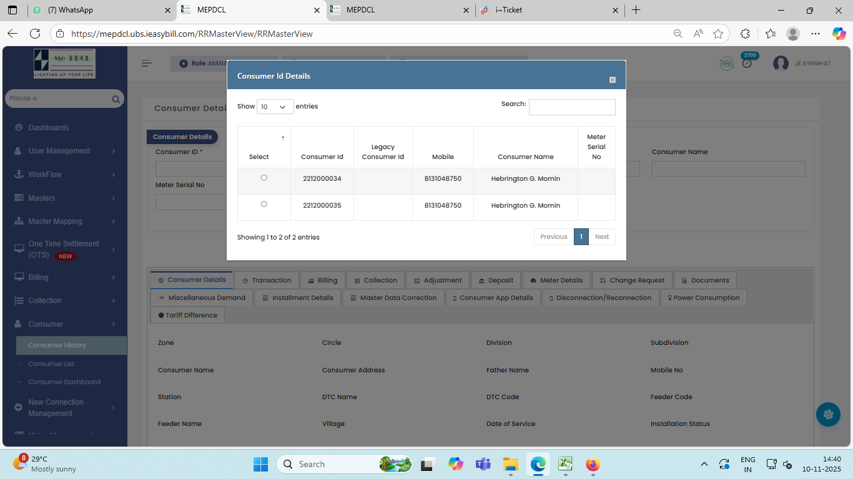Open the JE BYRNIHAT user avatar
Image resolution: width=853 pixels, height=479 pixels.
click(781, 63)
